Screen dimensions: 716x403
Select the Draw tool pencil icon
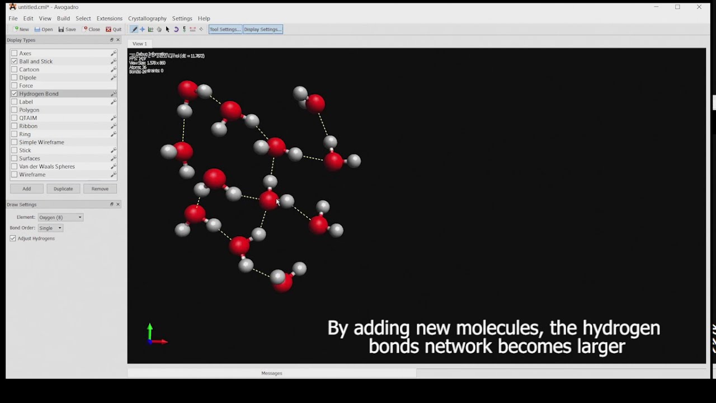tap(134, 29)
